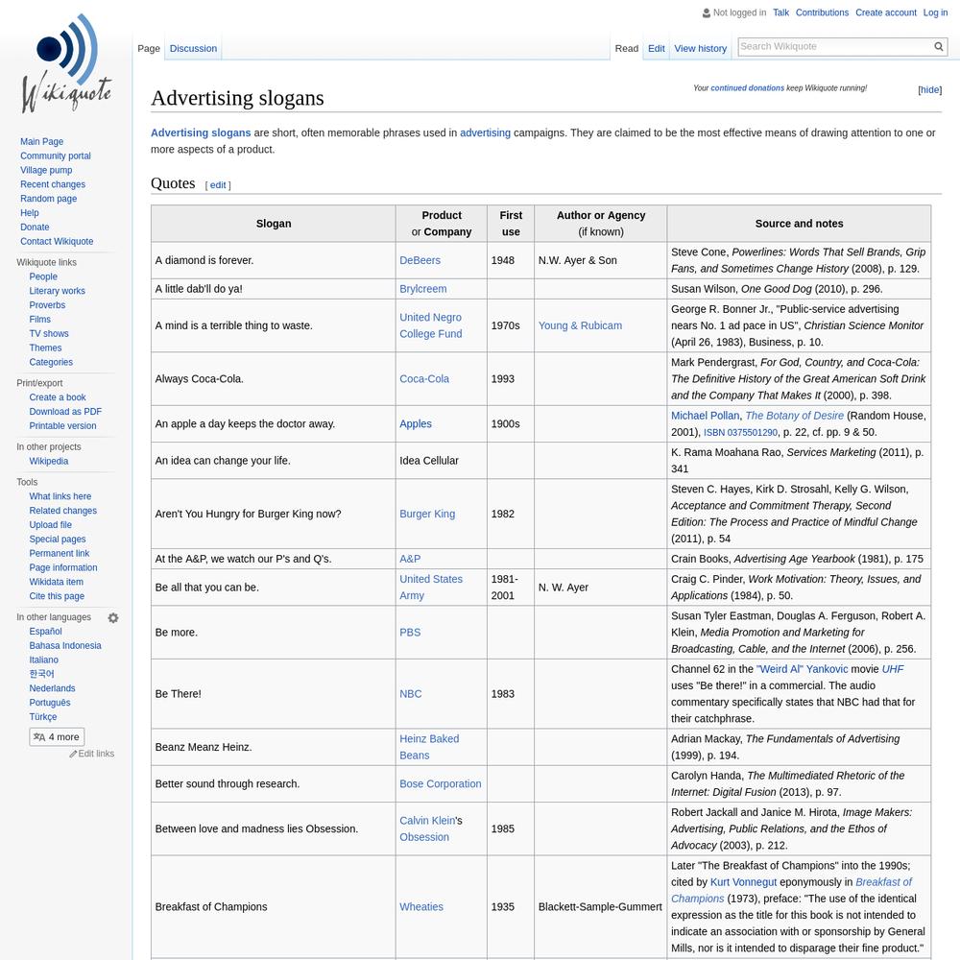The height and width of the screenshot is (960, 960).
Task: Click the search magnifier icon
Action: 939,46
